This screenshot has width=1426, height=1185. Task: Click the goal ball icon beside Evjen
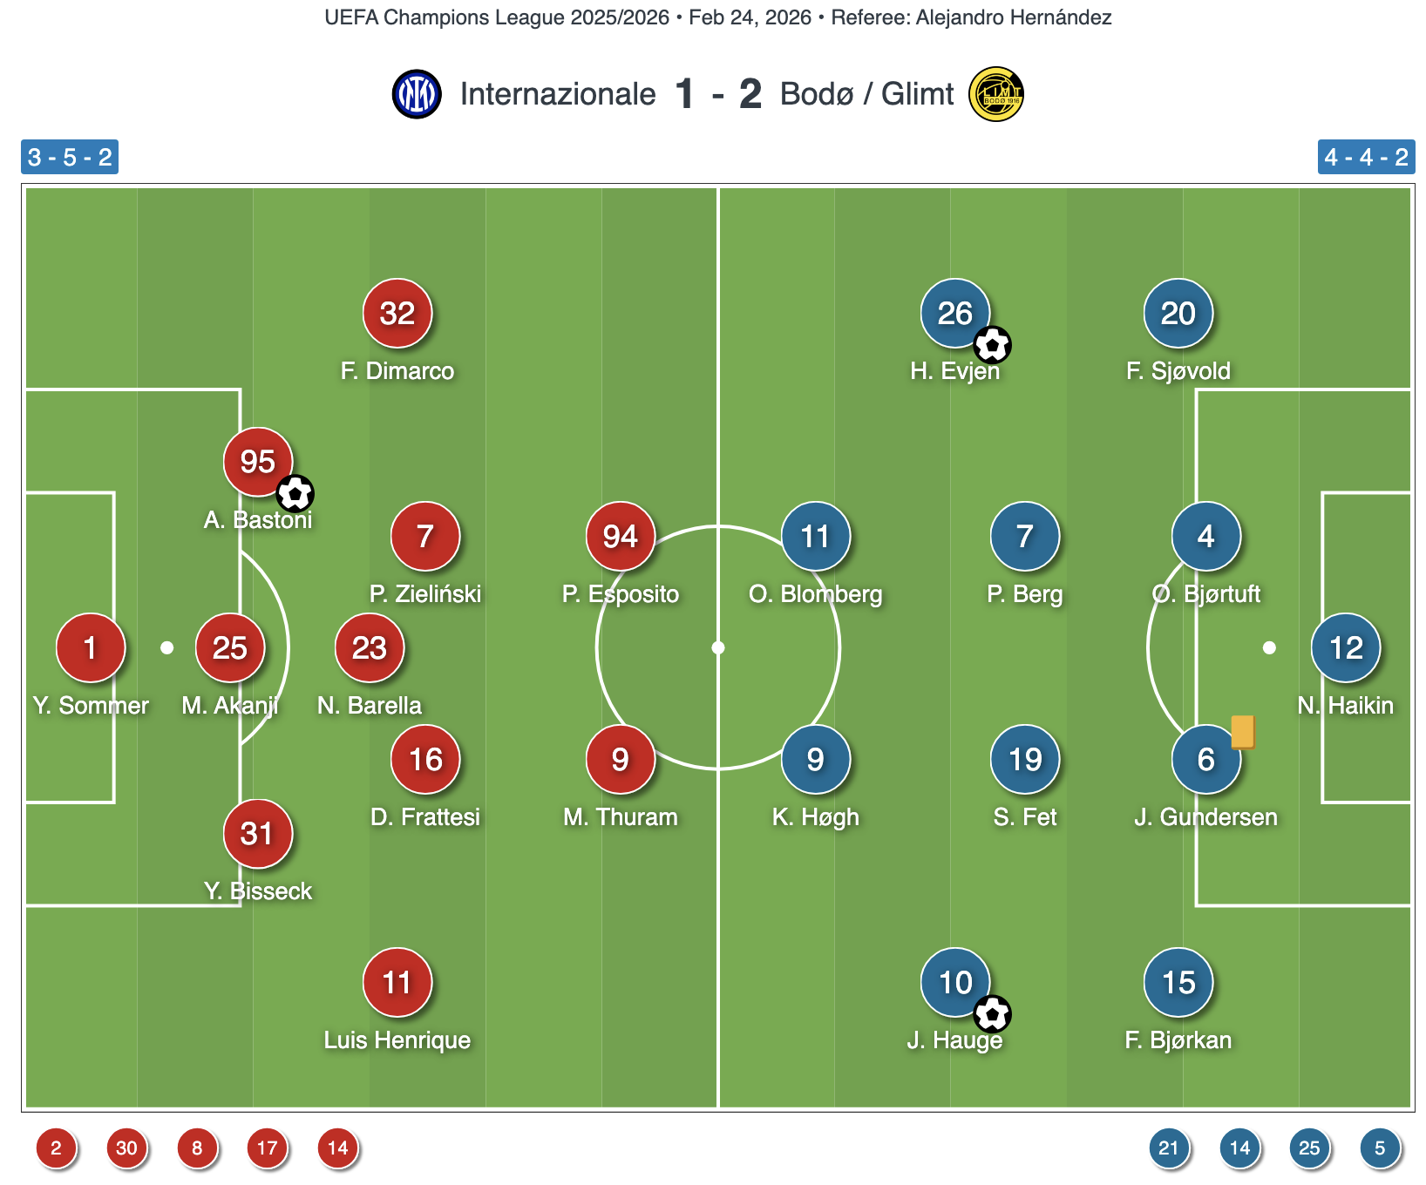click(993, 345)
